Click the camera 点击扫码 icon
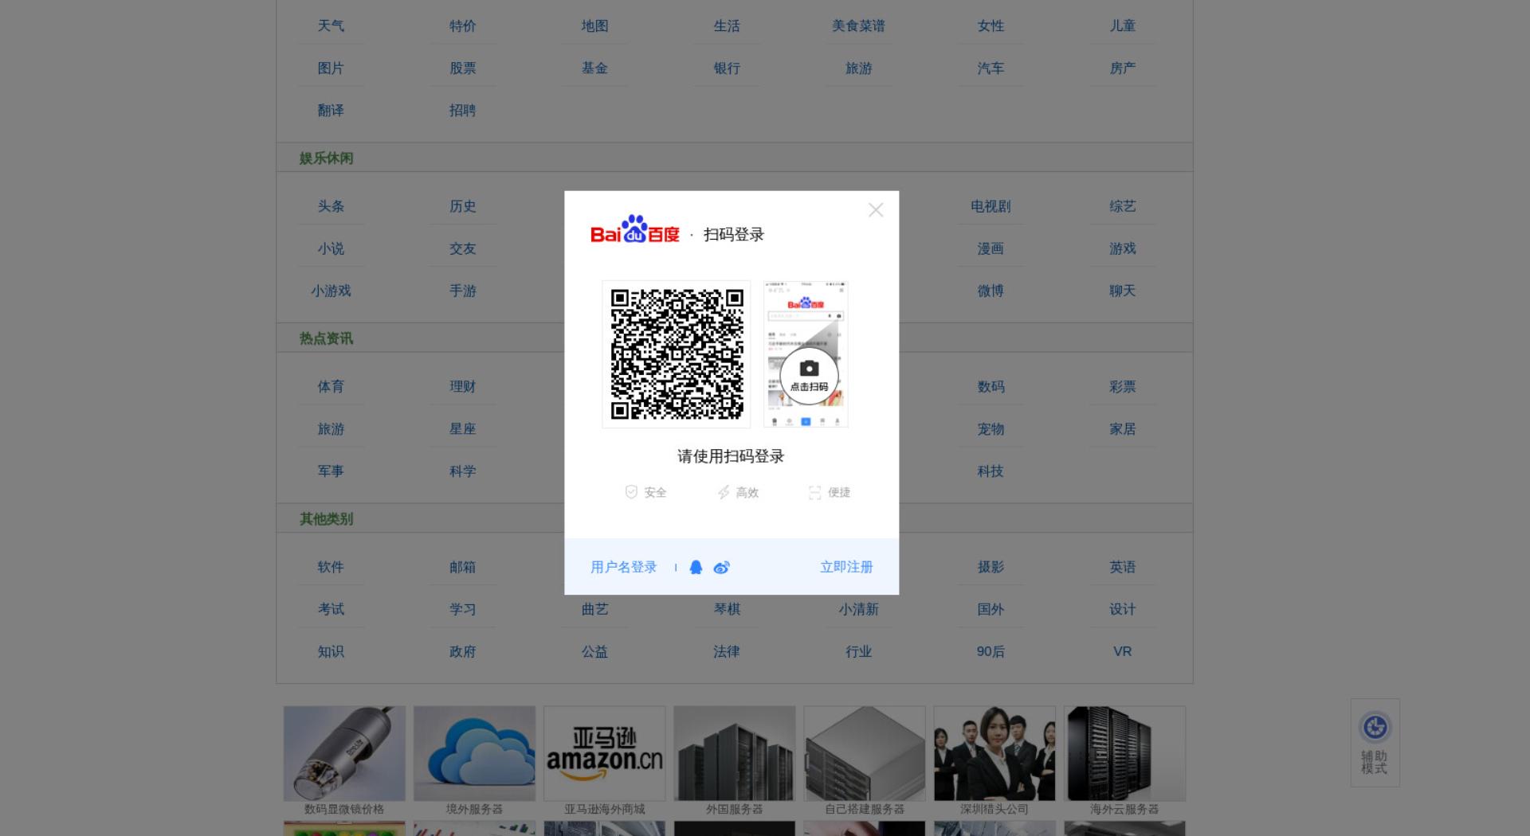This screenshot has height=836, width=1530. point(809,376)
